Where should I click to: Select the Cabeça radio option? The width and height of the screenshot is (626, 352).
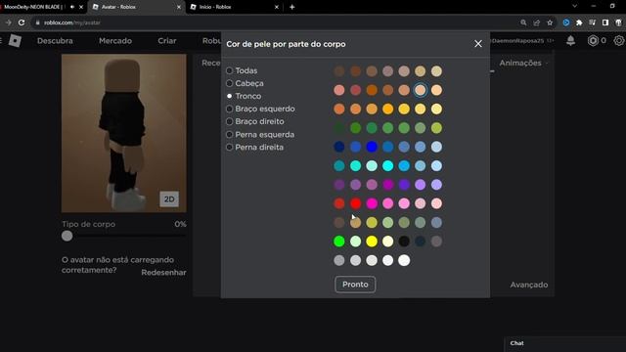point(246,83)
